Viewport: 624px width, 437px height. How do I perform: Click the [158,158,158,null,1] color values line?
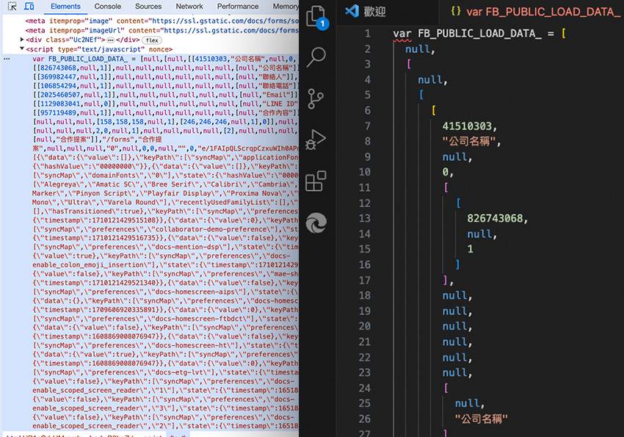[x=166, y=122]
